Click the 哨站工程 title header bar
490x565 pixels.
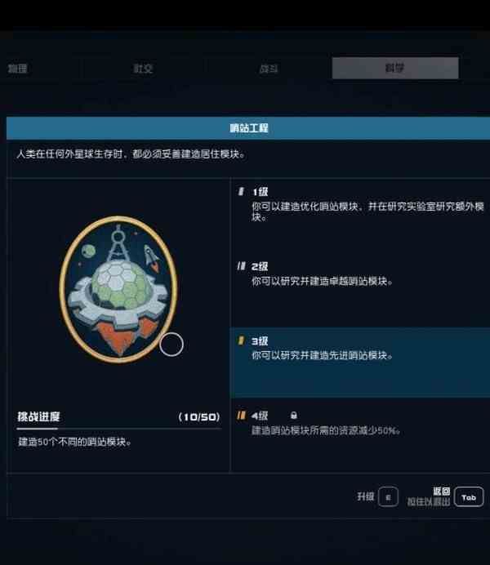248,128
